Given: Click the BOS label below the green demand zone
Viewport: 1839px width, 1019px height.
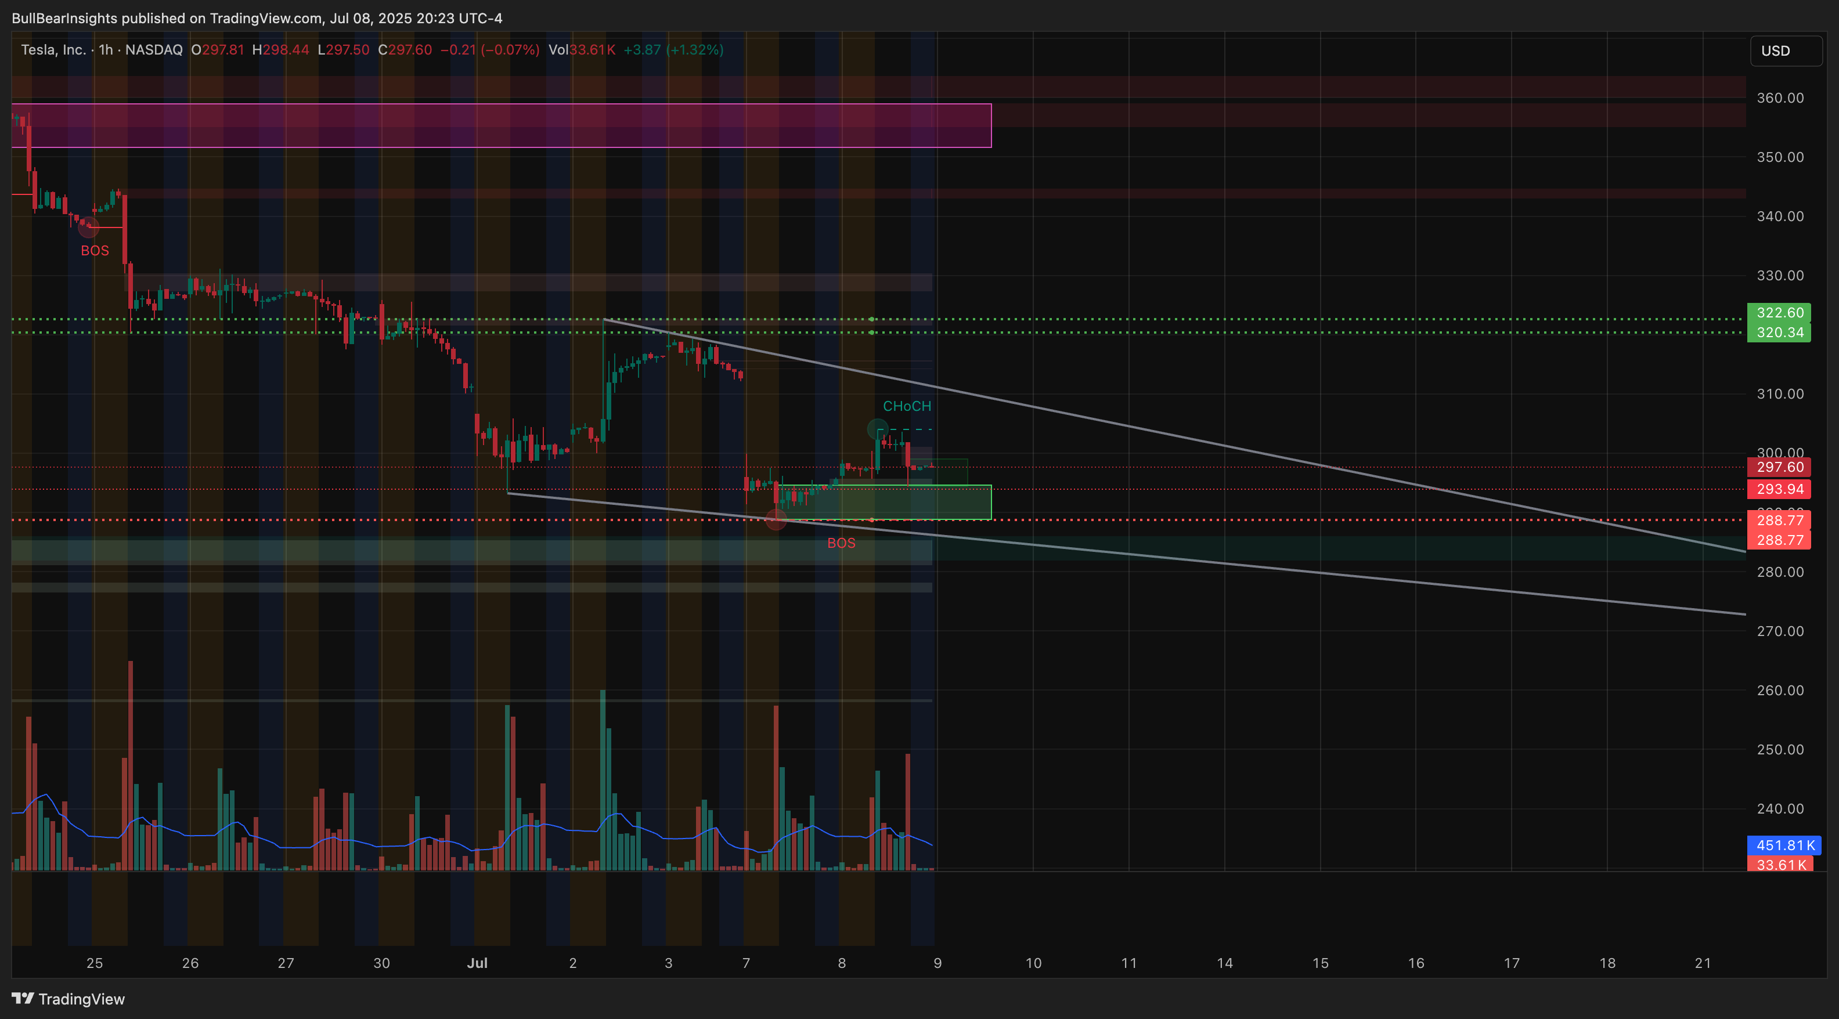Looking at the screenshot, I should click(x=841, y=543).
